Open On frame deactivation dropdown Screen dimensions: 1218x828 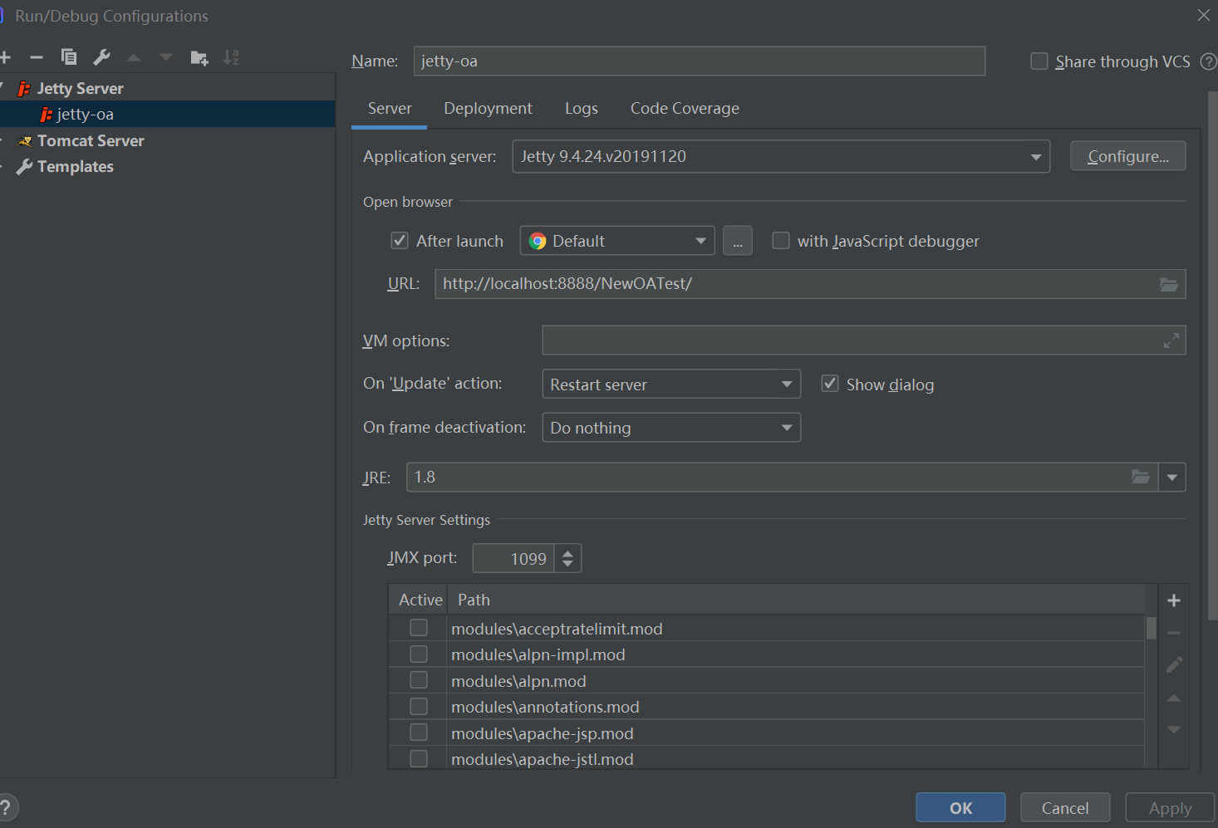click(671, 428)
